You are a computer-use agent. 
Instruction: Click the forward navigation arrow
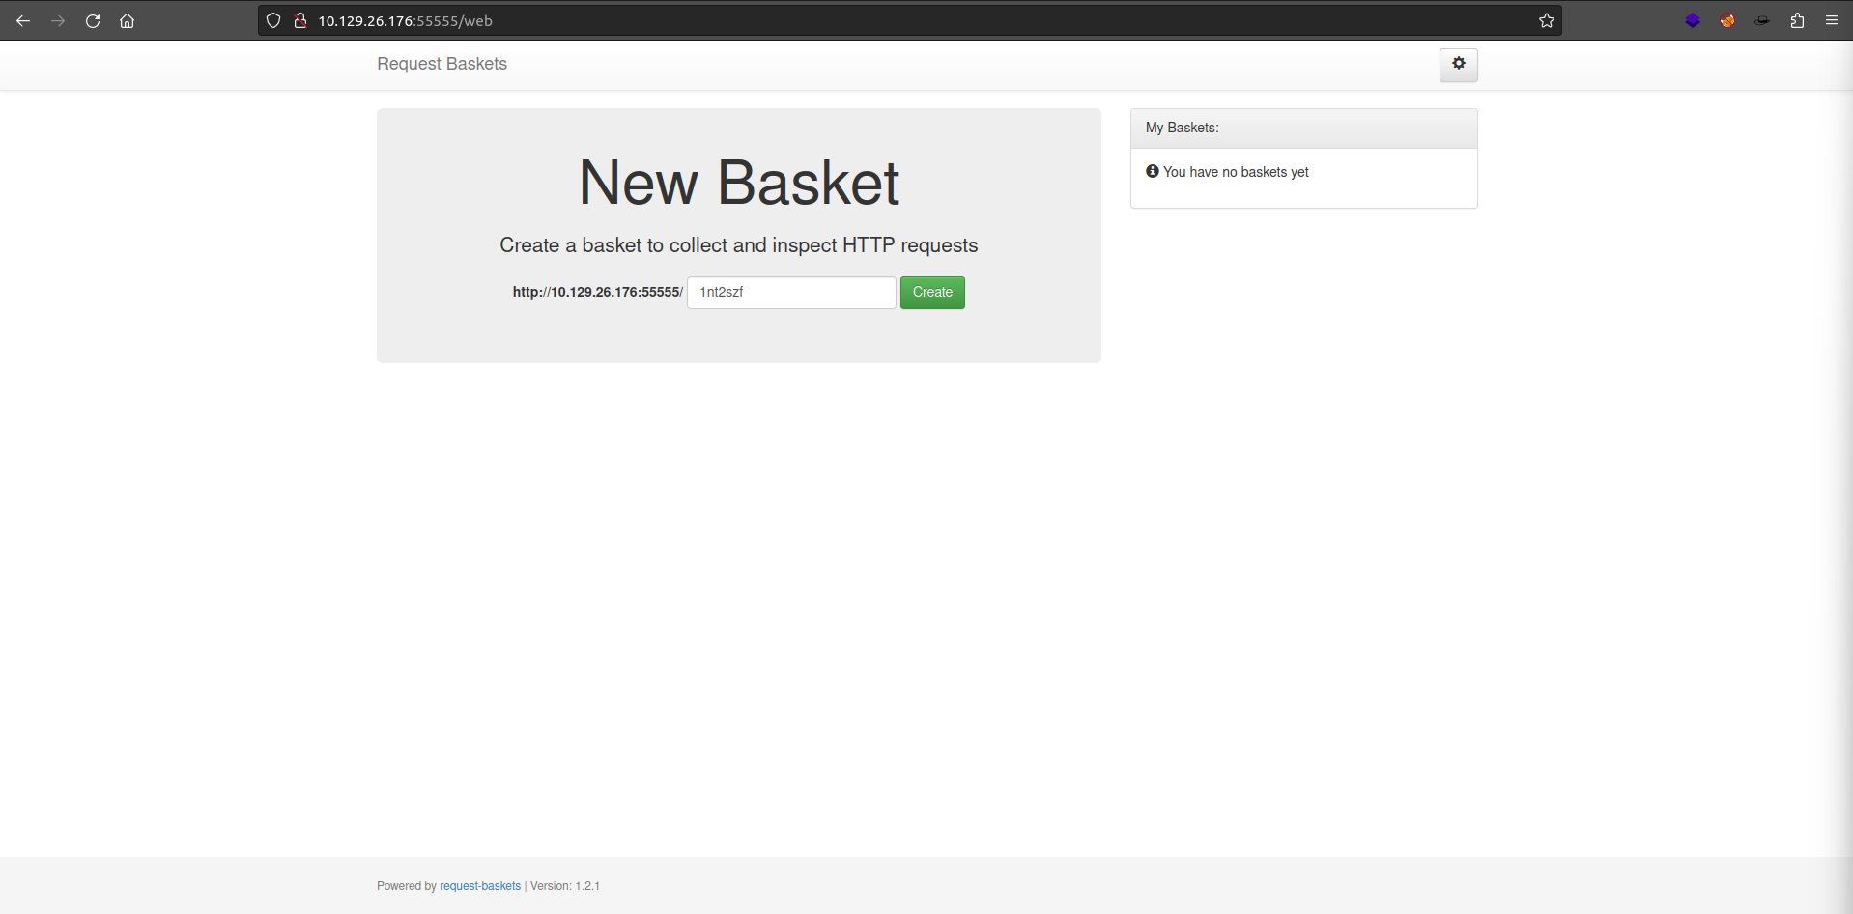tap(58, 20)
